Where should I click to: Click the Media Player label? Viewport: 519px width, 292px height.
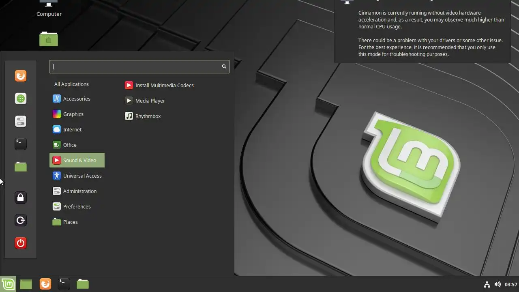tap(150, 101)
